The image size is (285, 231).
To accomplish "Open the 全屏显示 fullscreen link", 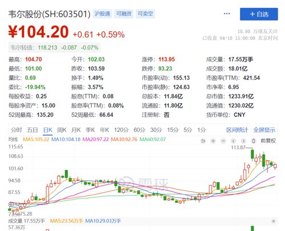I will coord(264,130).
